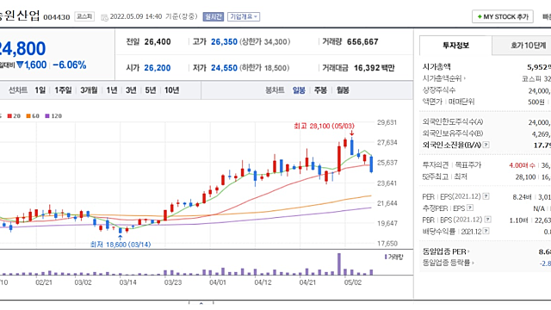Click the blue arrow marking 최저 18,600
Image resolution: width=551 pixels, height=310 pixels.
point(121,238)
